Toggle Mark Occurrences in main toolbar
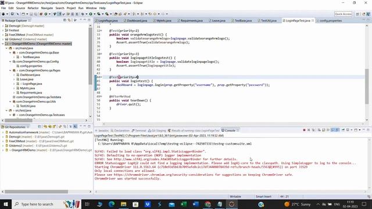Screen dimensions: 372x209 tap(59, 14)
